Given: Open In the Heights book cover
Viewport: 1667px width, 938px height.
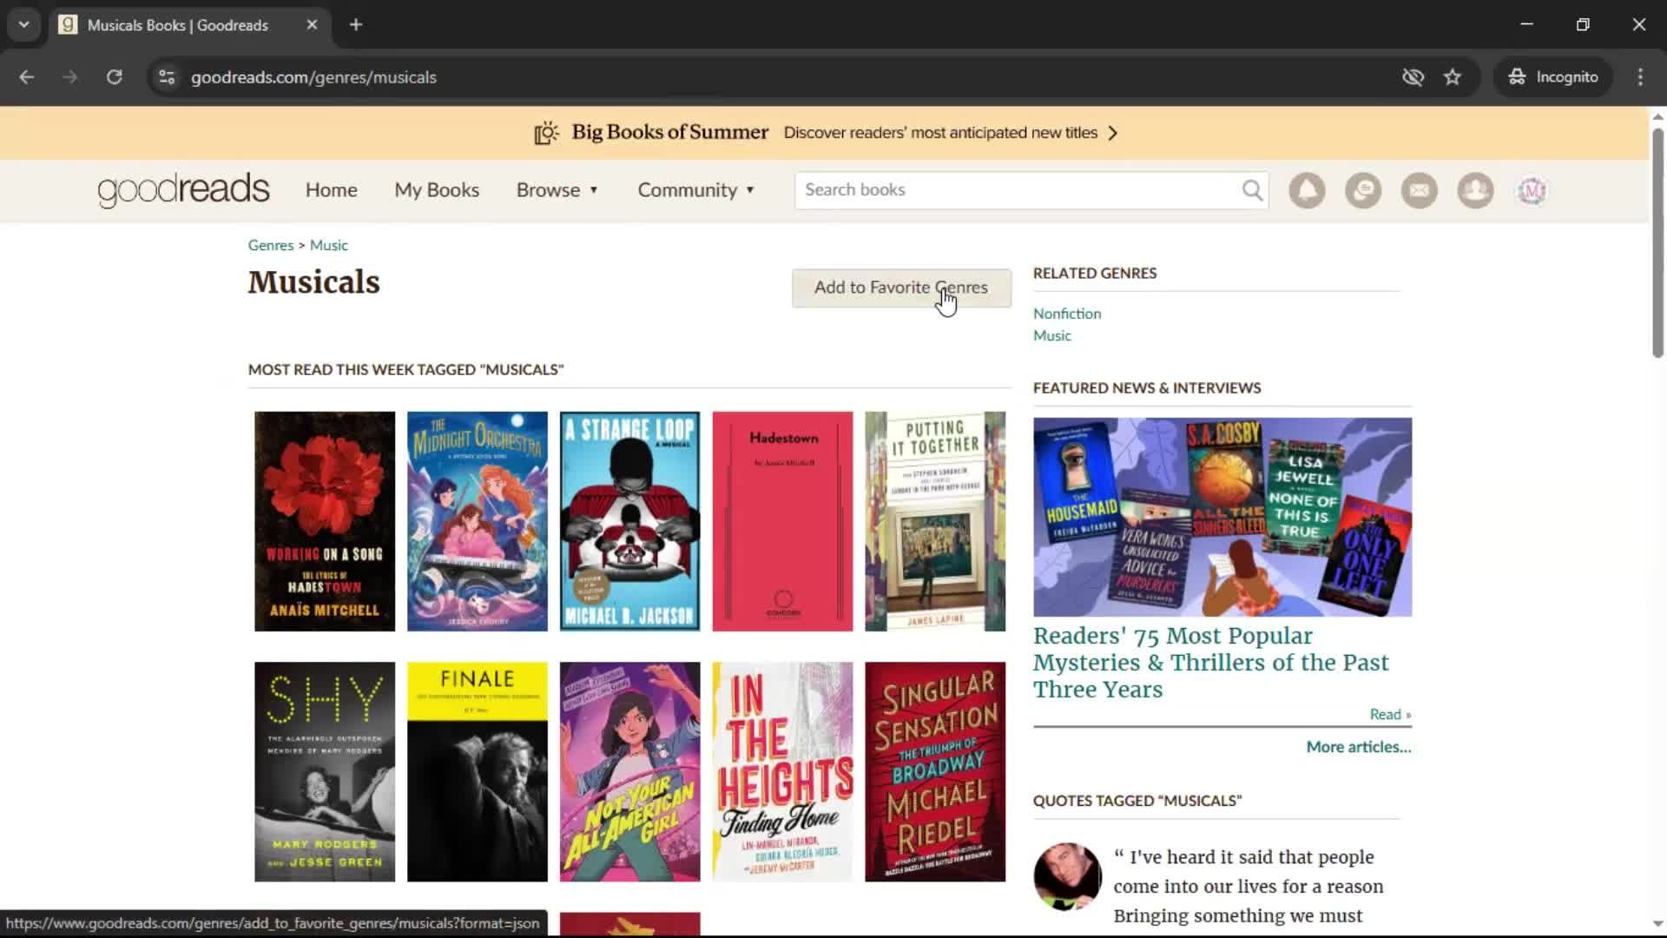Looking at the screenshot, I should tap(783, 772).
